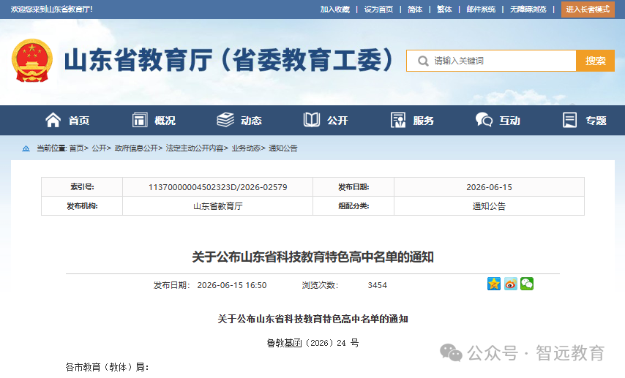625x378 pixels.
Task: Open the 公开 navigation menu item
Action: 337,121
